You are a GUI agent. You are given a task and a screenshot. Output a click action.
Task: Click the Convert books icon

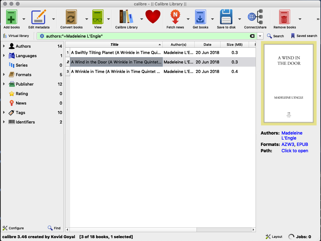71,17
